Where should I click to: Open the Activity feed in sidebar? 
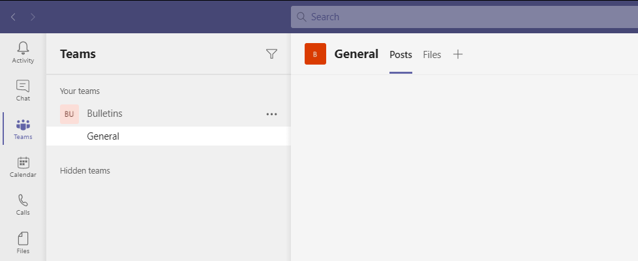pyautogui.click(x=23, y=52)
